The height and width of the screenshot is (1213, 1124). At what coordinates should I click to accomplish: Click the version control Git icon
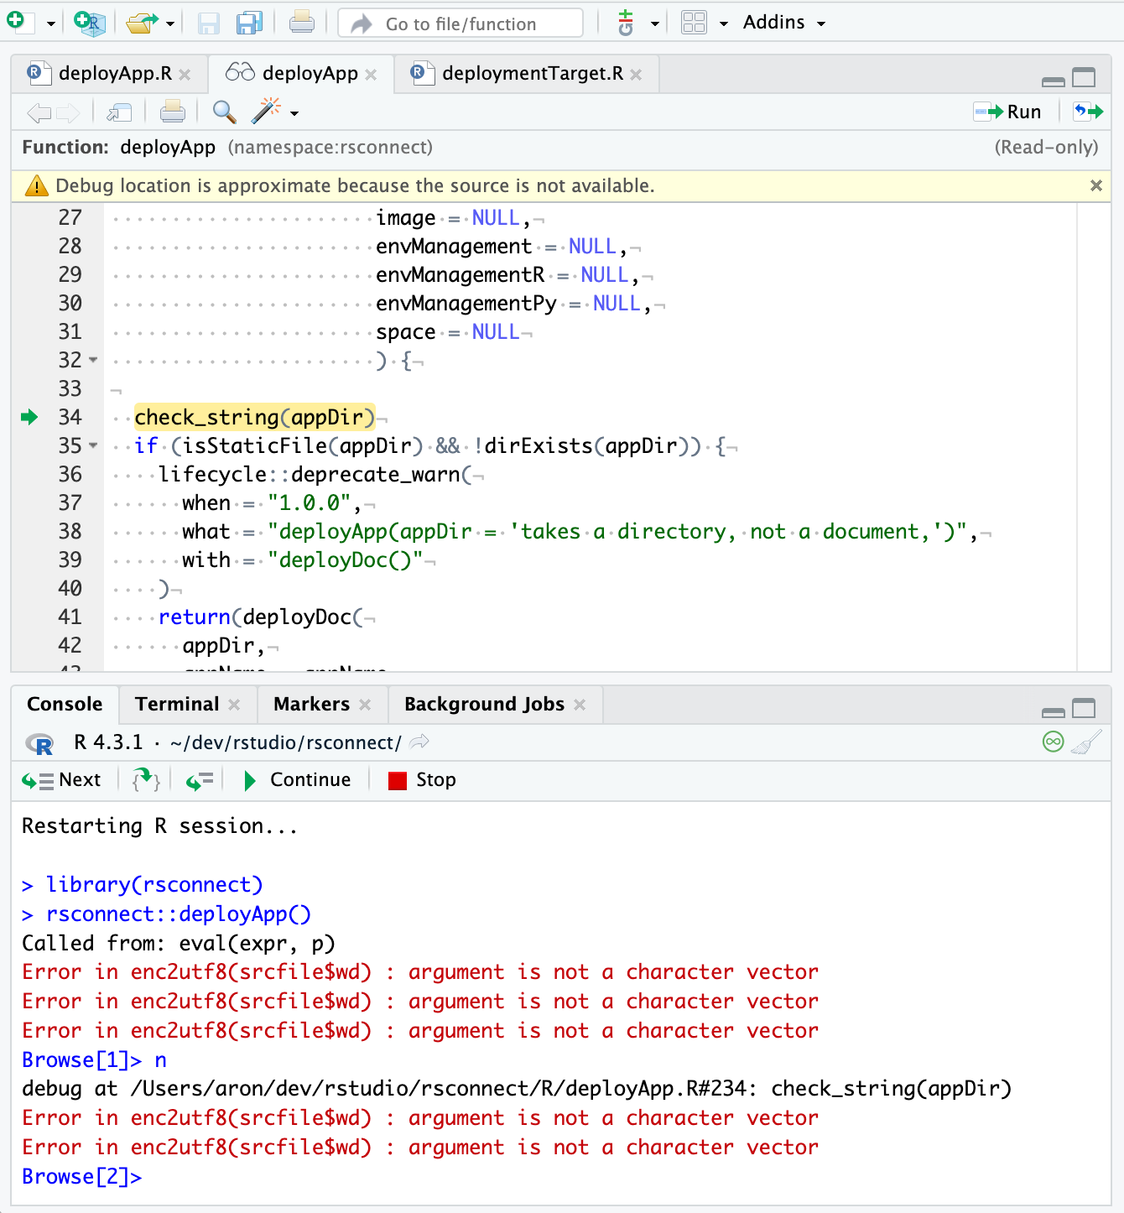pyautogui.click(x=626, y=23)
